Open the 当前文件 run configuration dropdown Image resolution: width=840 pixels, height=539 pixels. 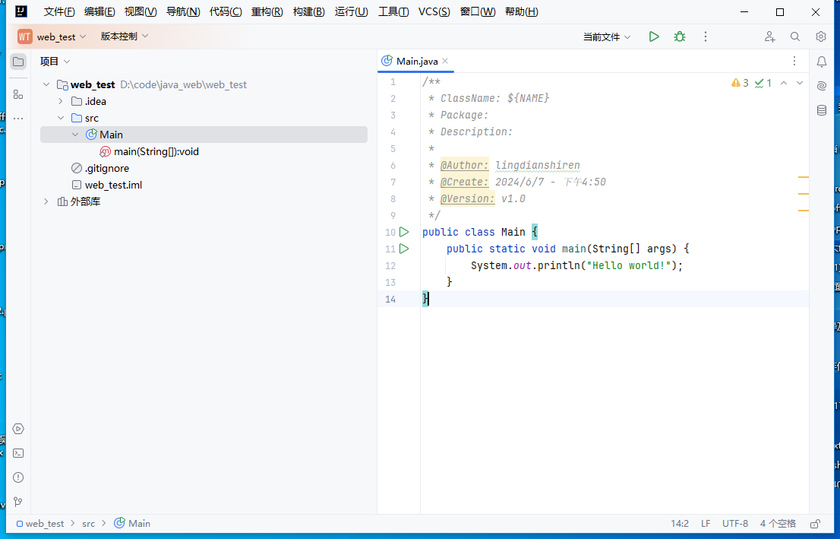[607, 36]
